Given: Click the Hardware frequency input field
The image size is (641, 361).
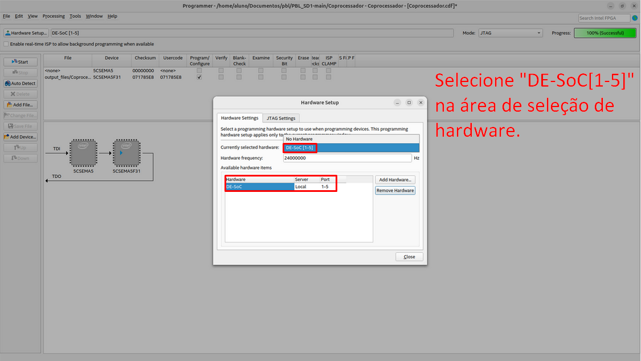Looking at the screenshot, I should 348,158.
